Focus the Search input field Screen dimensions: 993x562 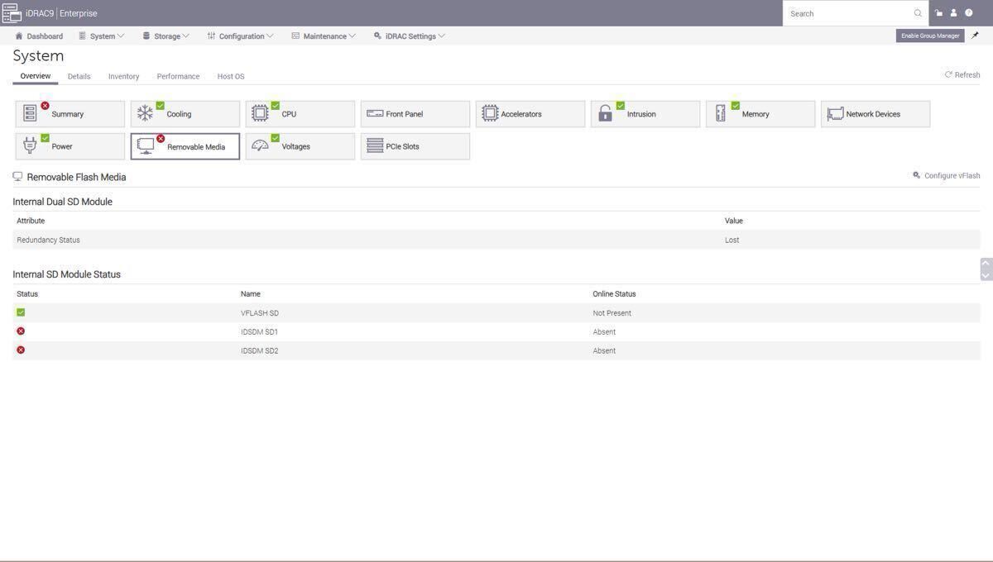click(x=848, y=13)
